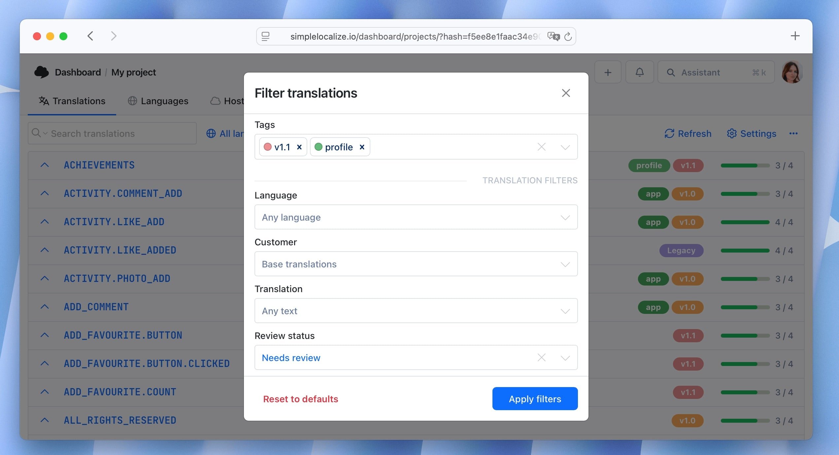839x455 pixels.
Task: Click the magnifier in the search translations box
Action: pyautogui.click(x=36, y=133)
